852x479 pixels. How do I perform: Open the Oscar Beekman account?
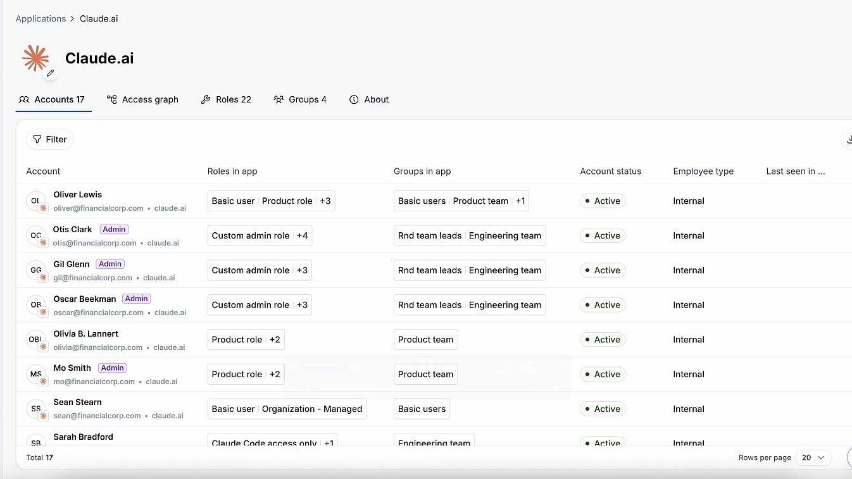(x=84, y=299)
